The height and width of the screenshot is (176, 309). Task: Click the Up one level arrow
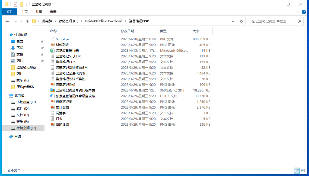coord(27,21)
